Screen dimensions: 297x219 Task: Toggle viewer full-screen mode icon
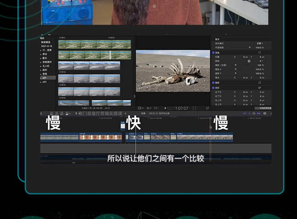(207, 108)
